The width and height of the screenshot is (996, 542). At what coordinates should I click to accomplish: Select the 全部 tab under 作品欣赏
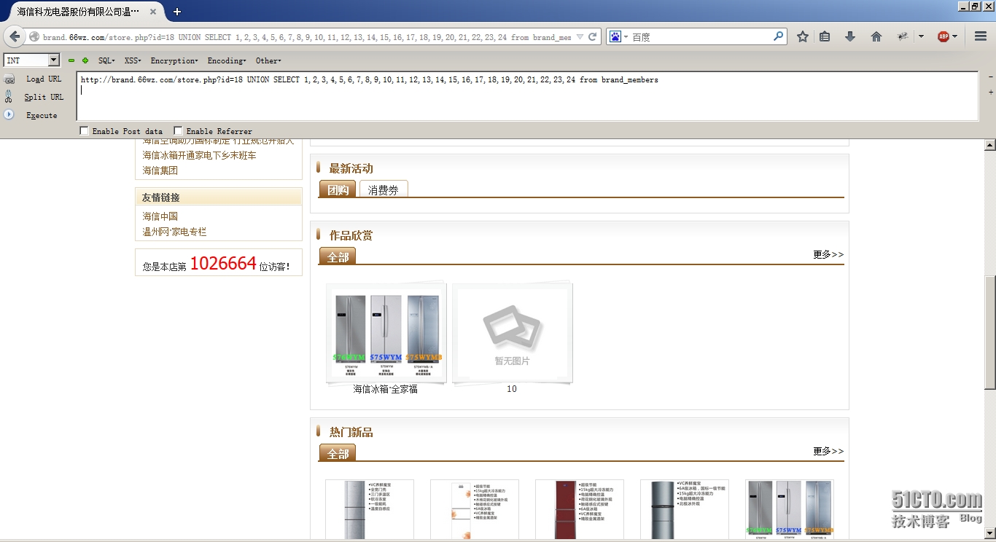(x=338, y=256)
